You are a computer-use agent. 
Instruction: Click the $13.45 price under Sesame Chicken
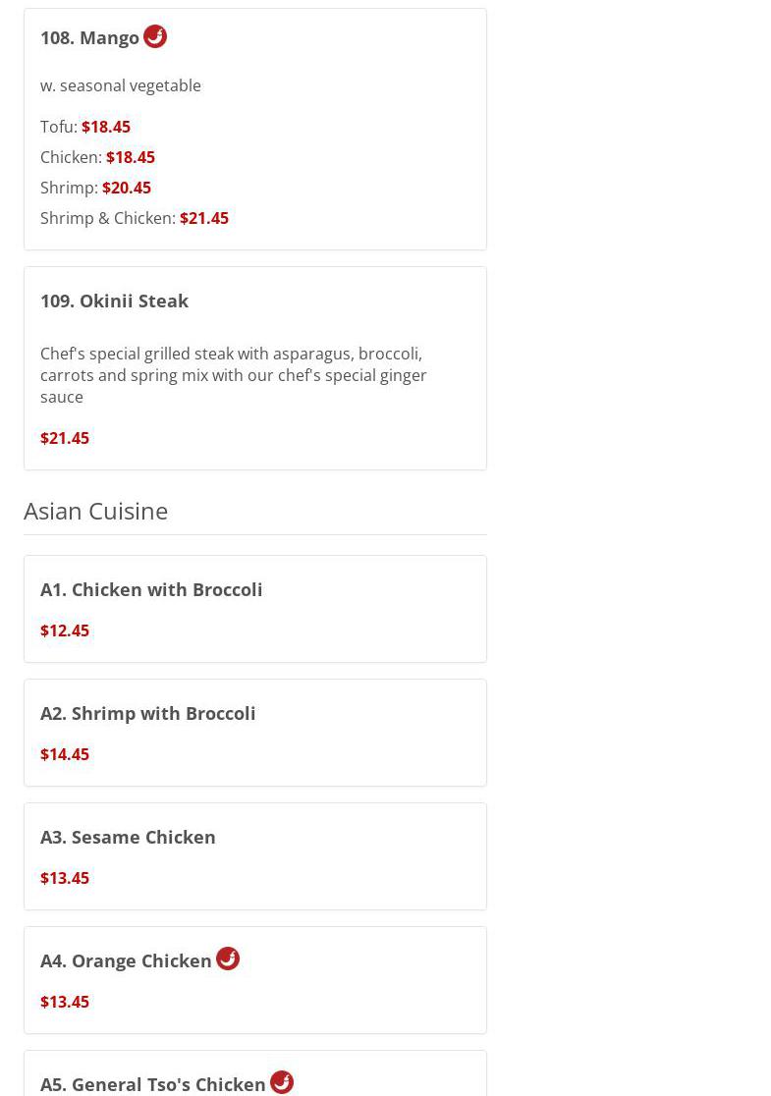click(65, 878)
